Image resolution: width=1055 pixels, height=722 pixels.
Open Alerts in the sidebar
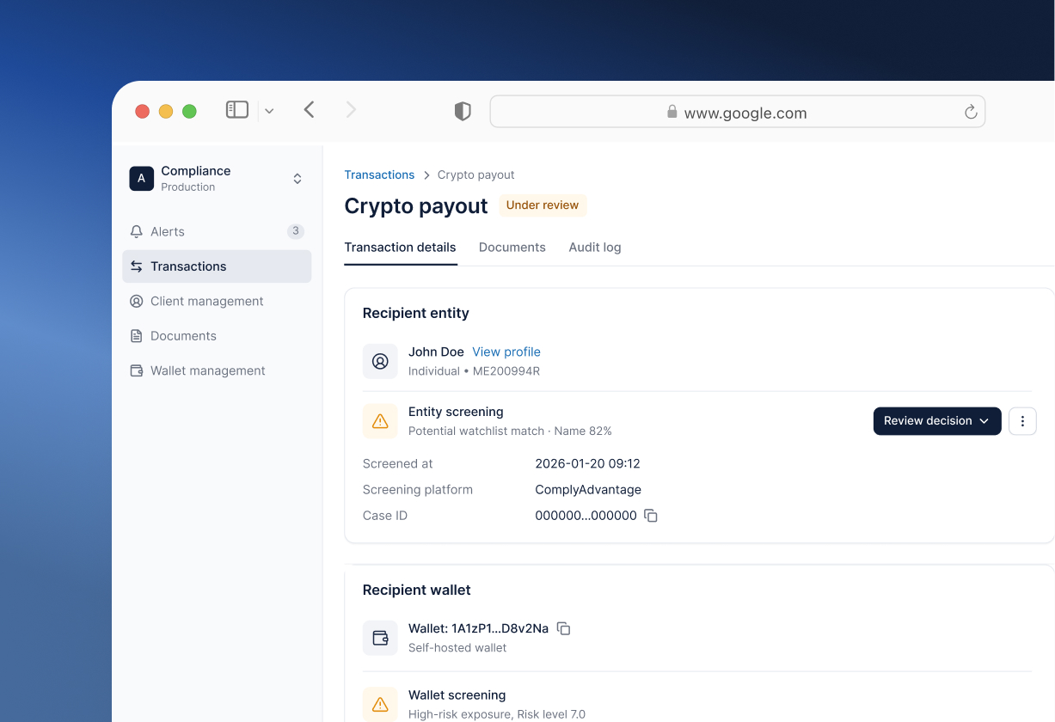tap(217, 231)
